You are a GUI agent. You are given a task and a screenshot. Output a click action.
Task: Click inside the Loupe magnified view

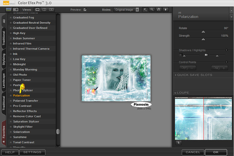tap(203, 118)
